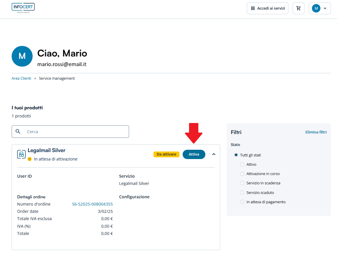Viewport: 337px width, 255px height.
Task: Select the Attivo status filter
Action: click(242, 164)
